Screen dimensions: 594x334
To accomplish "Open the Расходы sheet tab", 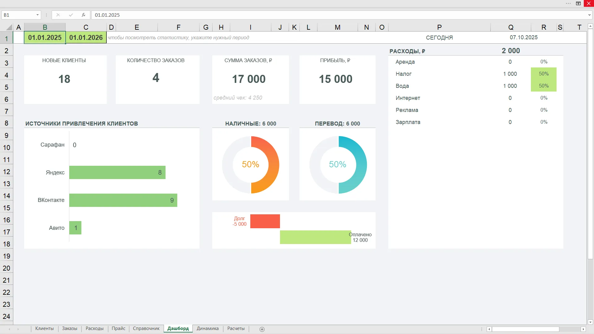I will tap(95, 328).
